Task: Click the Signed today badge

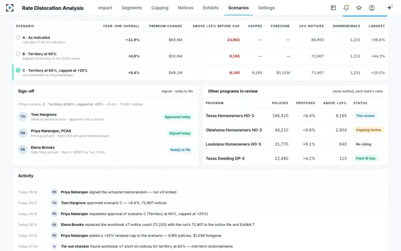Action: point(180,133)
